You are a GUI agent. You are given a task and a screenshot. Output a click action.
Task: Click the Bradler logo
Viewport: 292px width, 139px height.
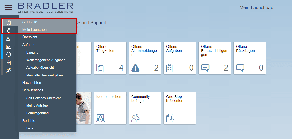click(x=46, y=7)
